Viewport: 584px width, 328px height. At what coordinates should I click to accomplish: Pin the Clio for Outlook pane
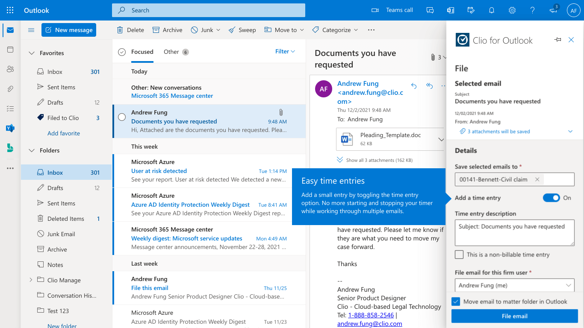tap(557, 40)
